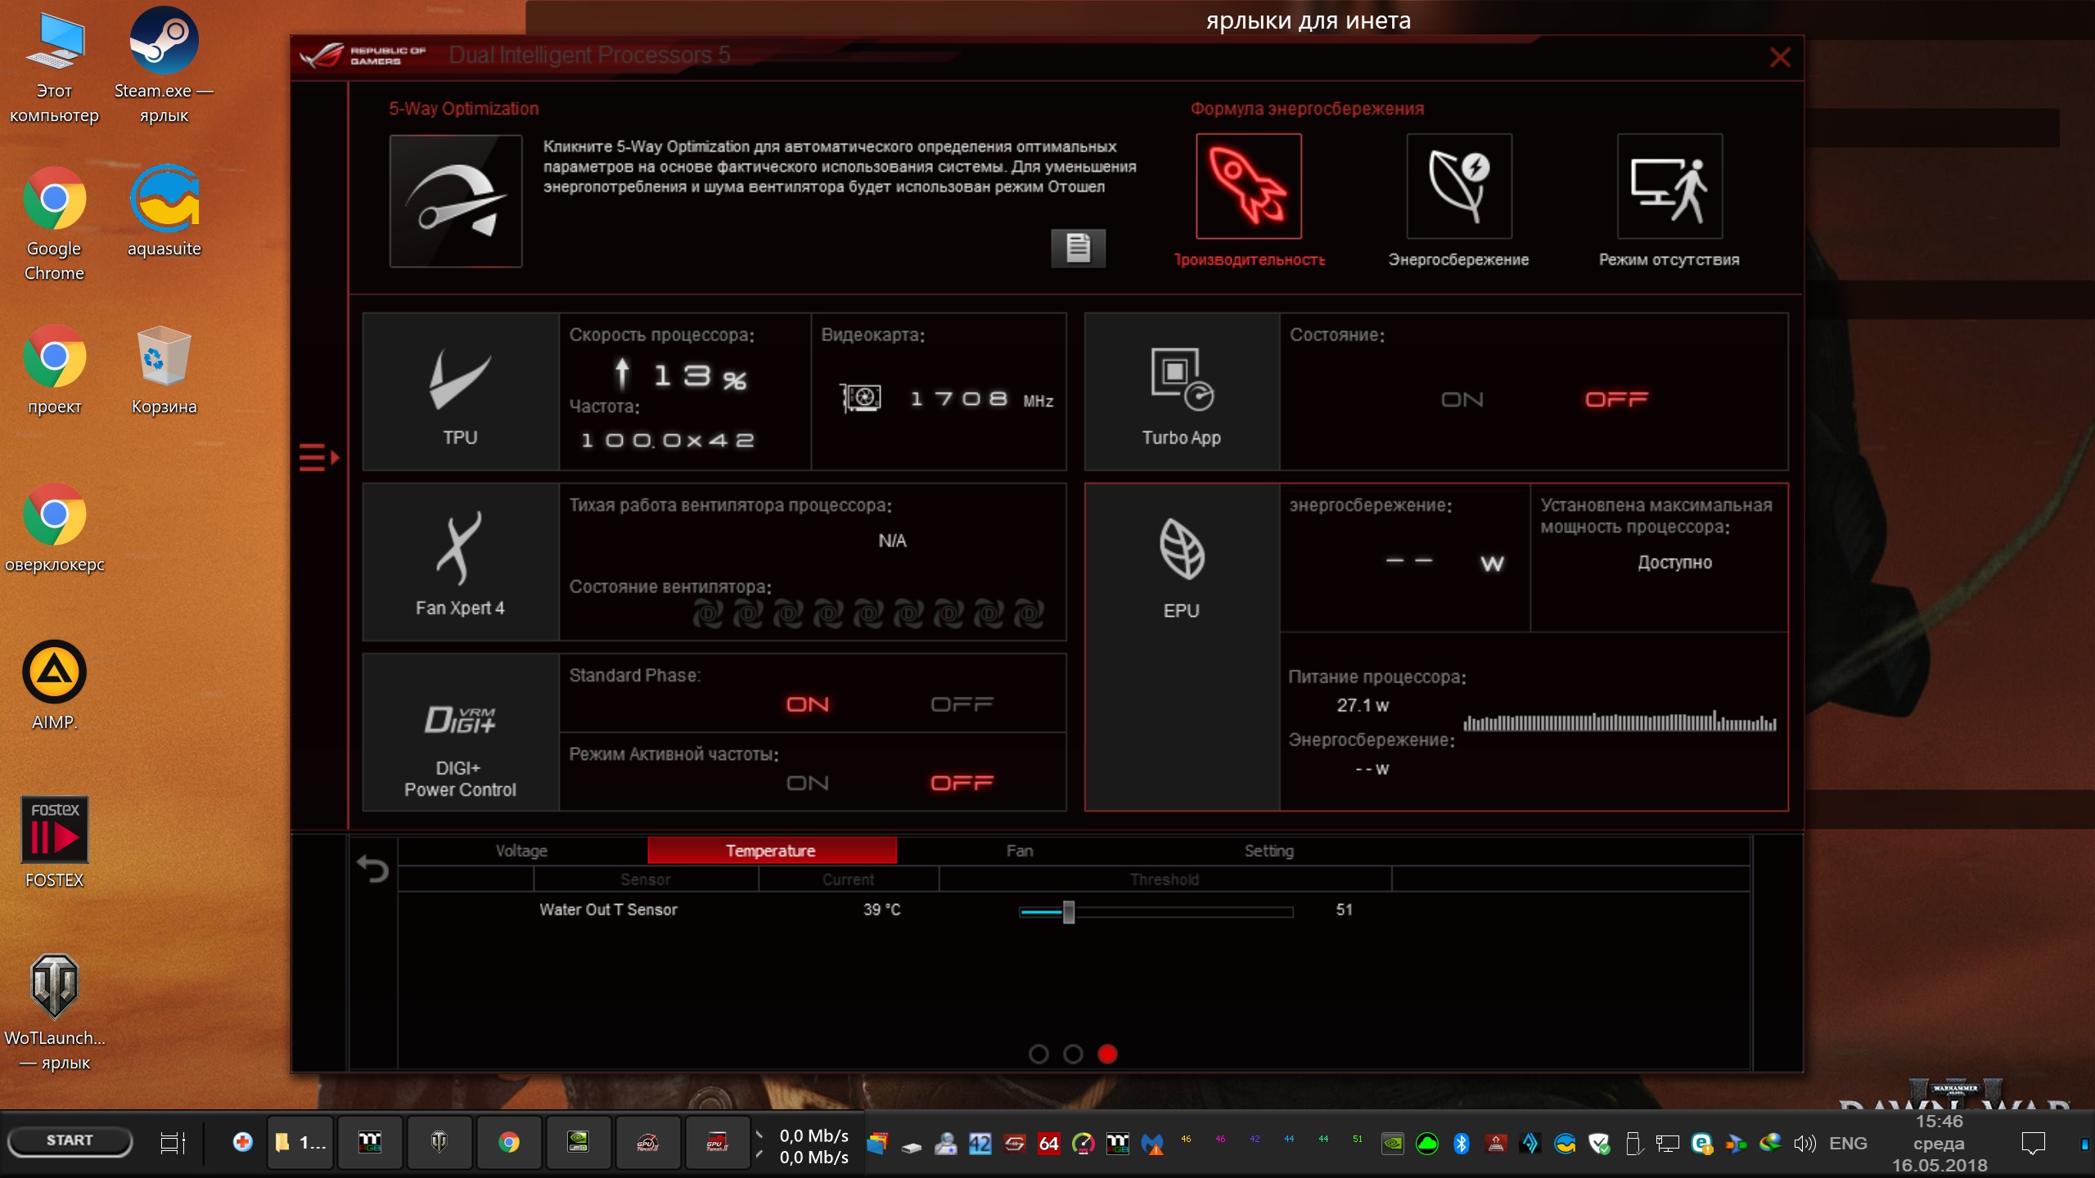Turn Turbo App state ON
This screenshot has height=1178, width=2095.
(1462, 400)
